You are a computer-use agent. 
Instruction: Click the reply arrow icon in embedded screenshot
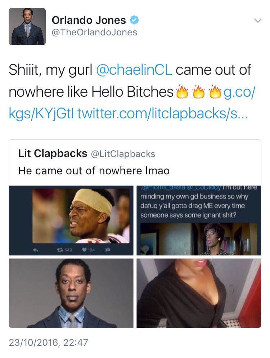pyautogui.click(x=35, y=250)
